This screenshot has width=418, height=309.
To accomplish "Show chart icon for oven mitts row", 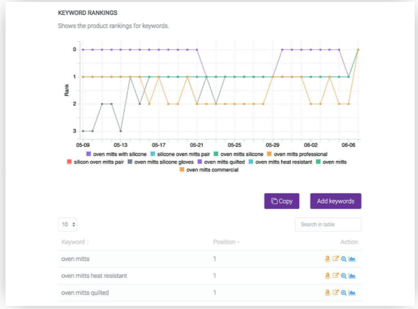I will (x=352, y=259).
